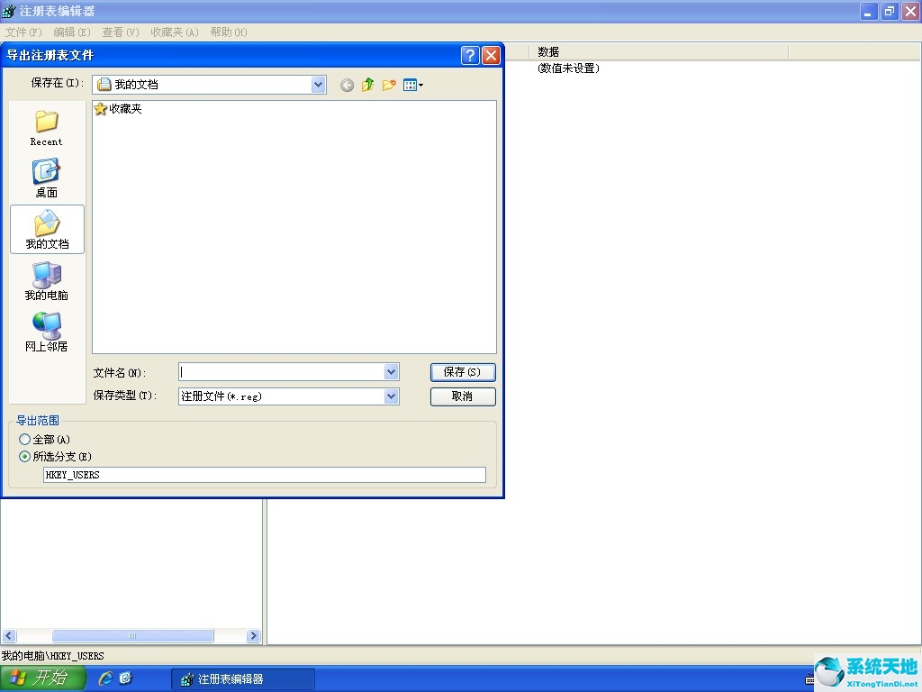Open the view menu icon
Image resolution: width=922 pixels, height=692 pixels.
click(x=412, y=85)
